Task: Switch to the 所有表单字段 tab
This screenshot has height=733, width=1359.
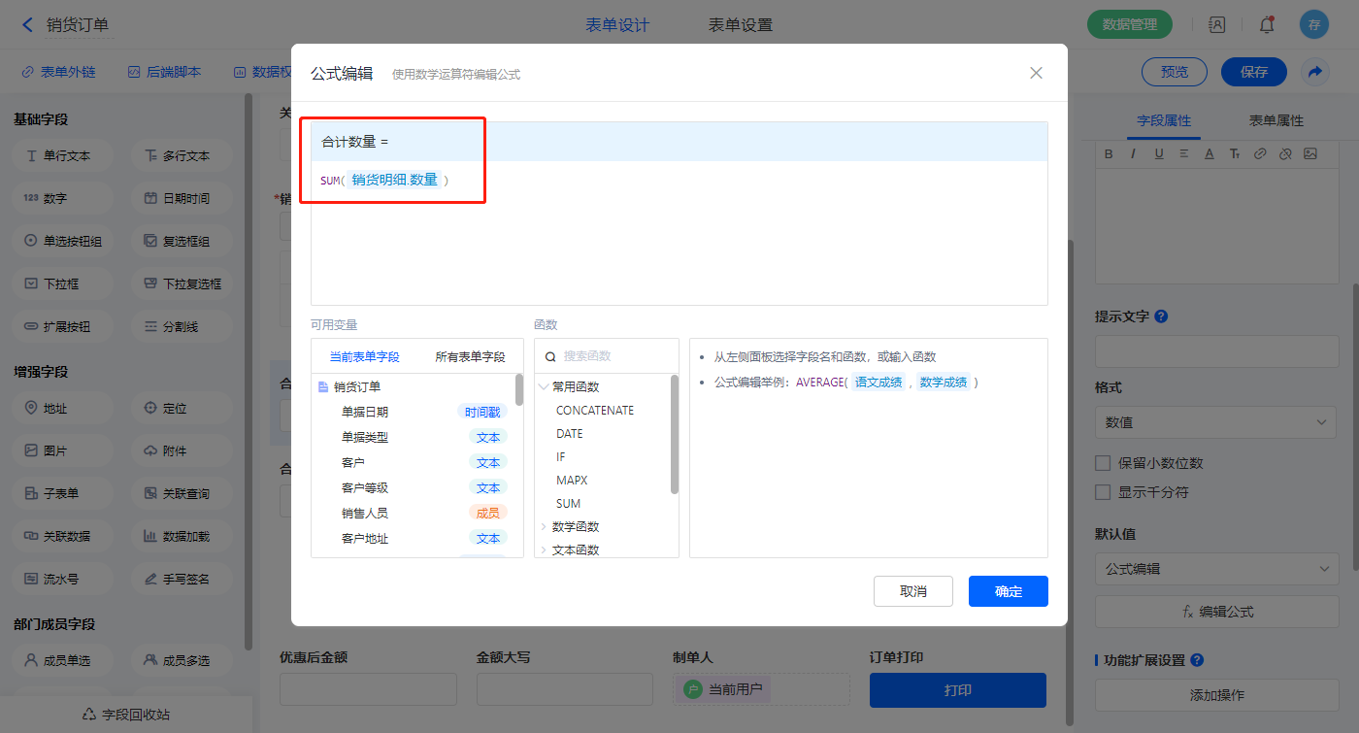Action: [470, 357]
